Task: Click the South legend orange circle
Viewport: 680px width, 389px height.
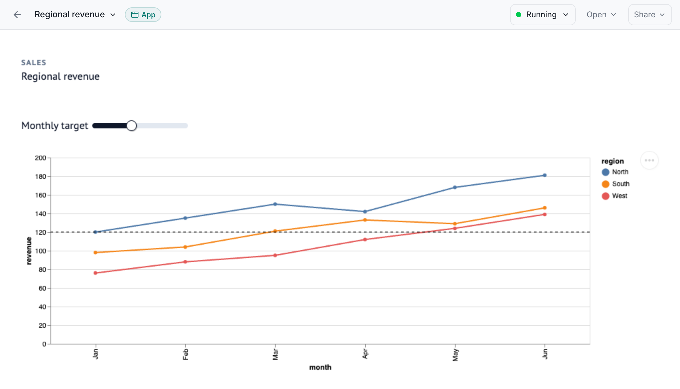Action: [605, 184]
